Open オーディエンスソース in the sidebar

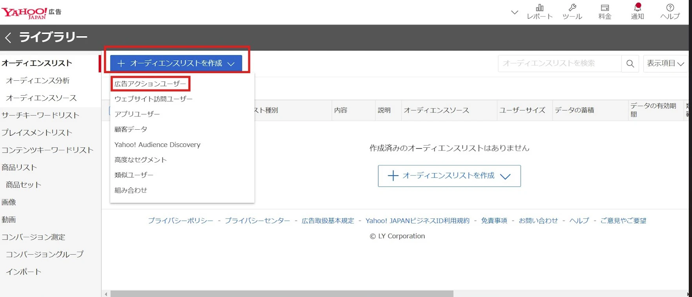coord(41,98)
